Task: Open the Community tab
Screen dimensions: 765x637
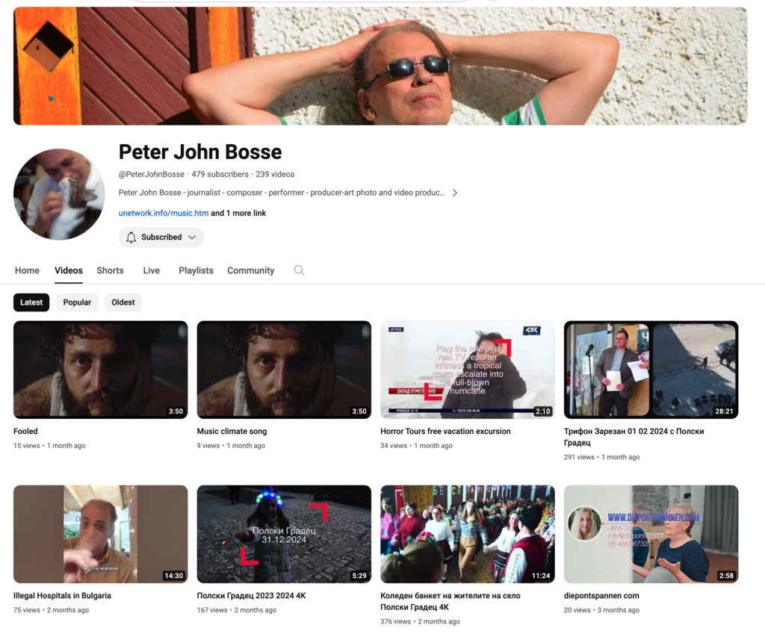Action: (250, 270)
